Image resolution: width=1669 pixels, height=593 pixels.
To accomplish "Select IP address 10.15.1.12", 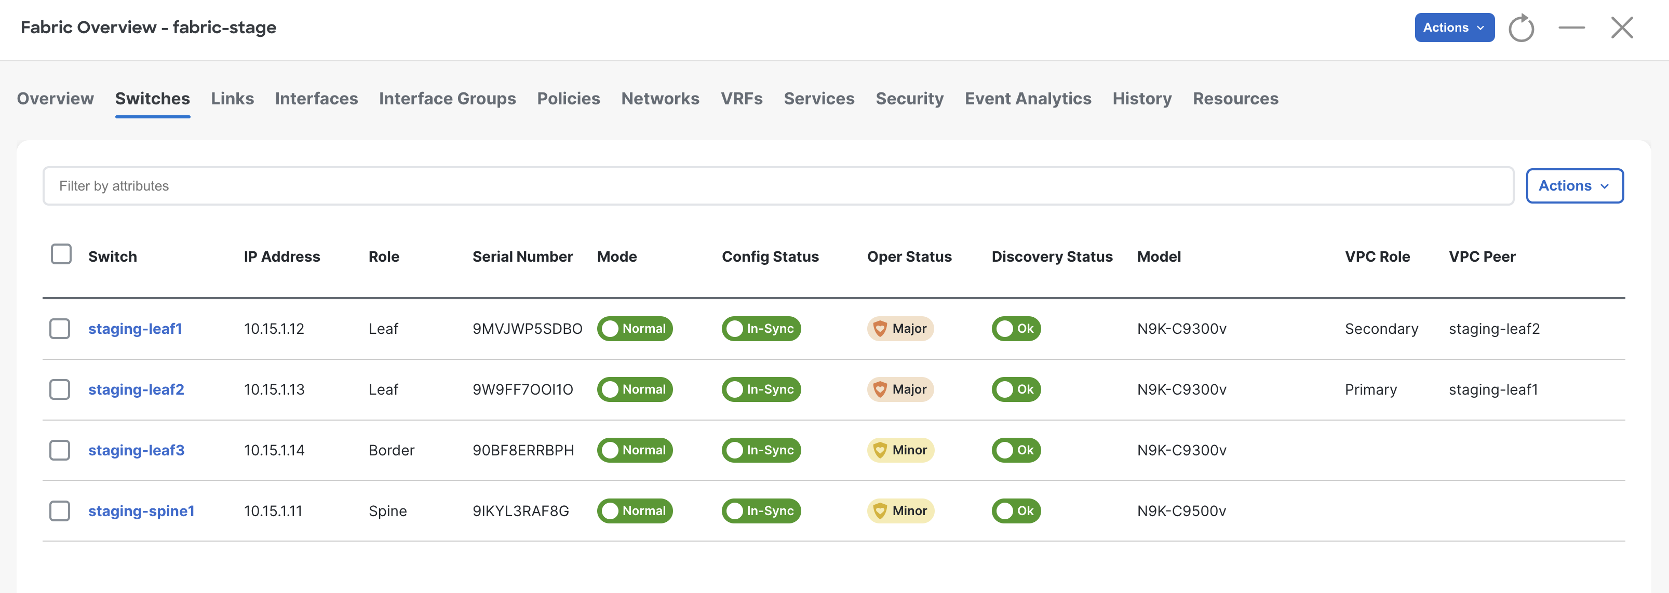I will (x=274, y=329).
